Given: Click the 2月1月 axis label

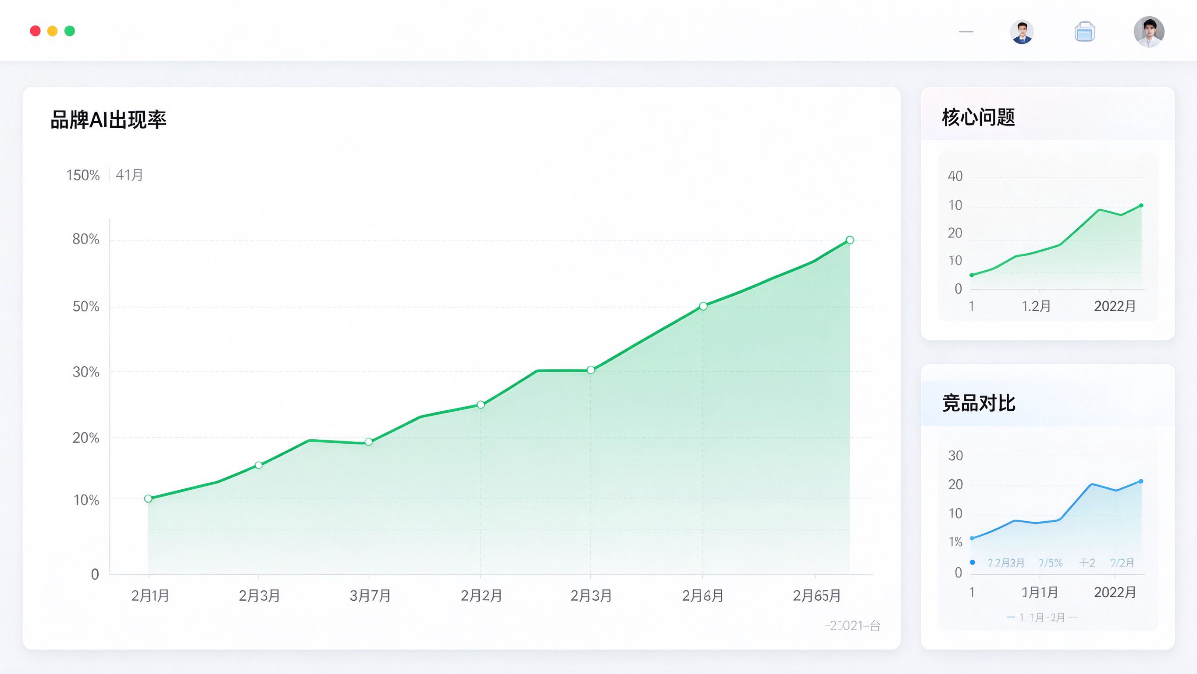Looking at the screenshot, I should tap(150, 595).
